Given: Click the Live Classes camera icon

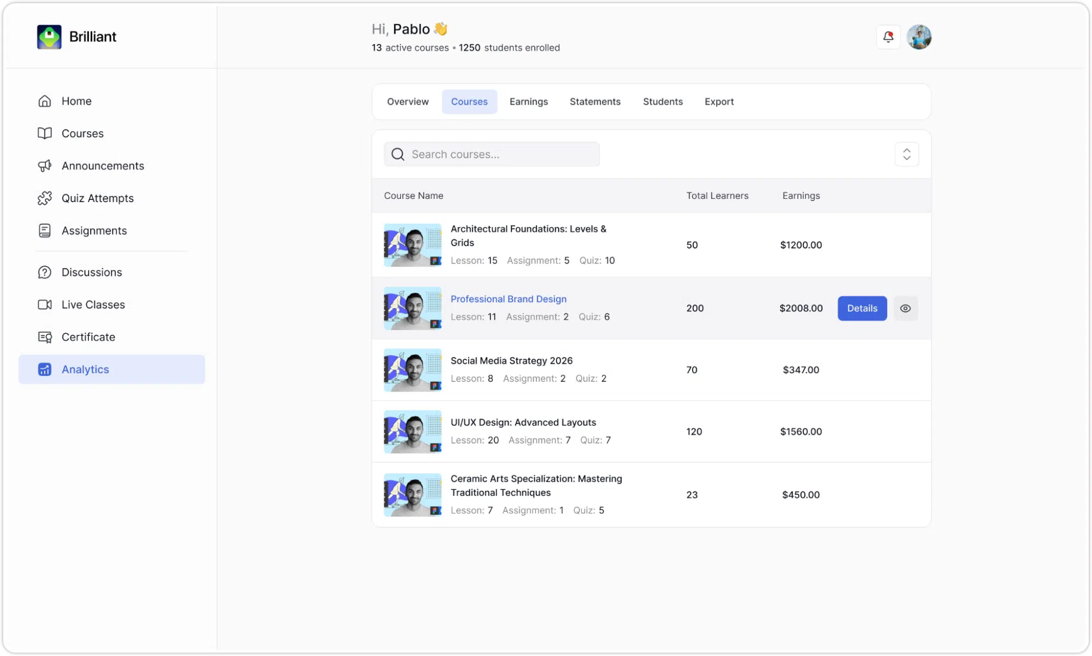Looking at the screenshot, I should pyautogui.click(x=45, y=305).
